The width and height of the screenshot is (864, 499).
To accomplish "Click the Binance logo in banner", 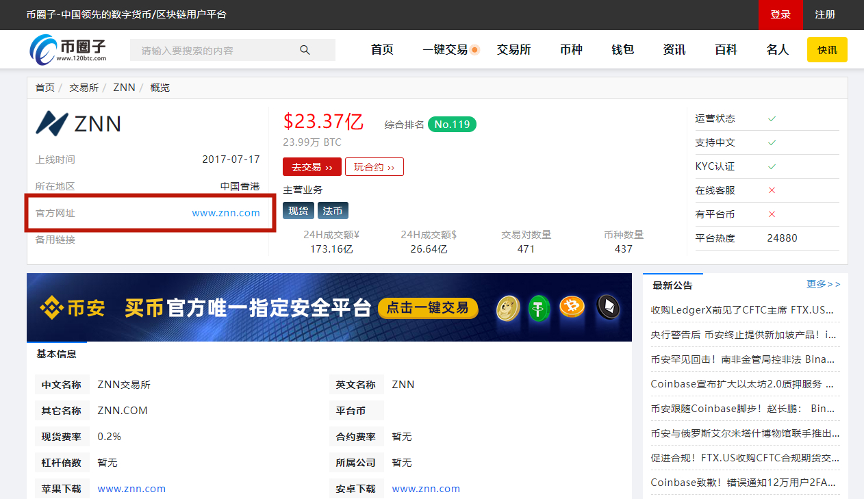I will [x=73, y=308].
